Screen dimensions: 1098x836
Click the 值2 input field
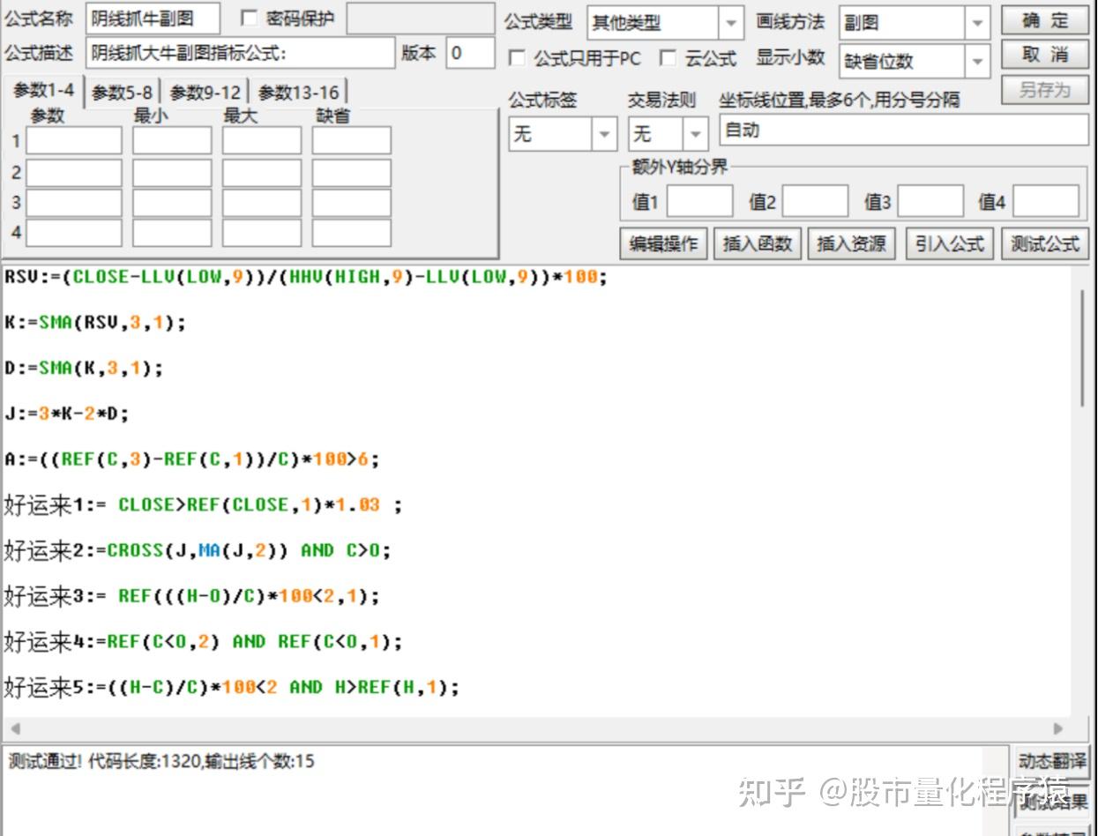coord(816,202)
